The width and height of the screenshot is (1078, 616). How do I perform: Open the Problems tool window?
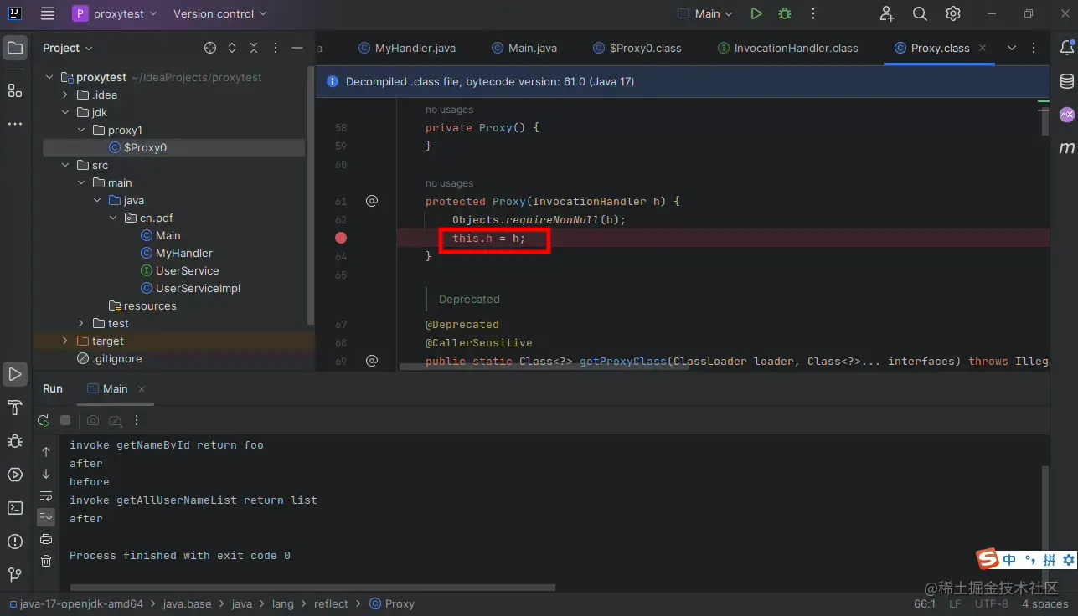[x=15, y=542]
